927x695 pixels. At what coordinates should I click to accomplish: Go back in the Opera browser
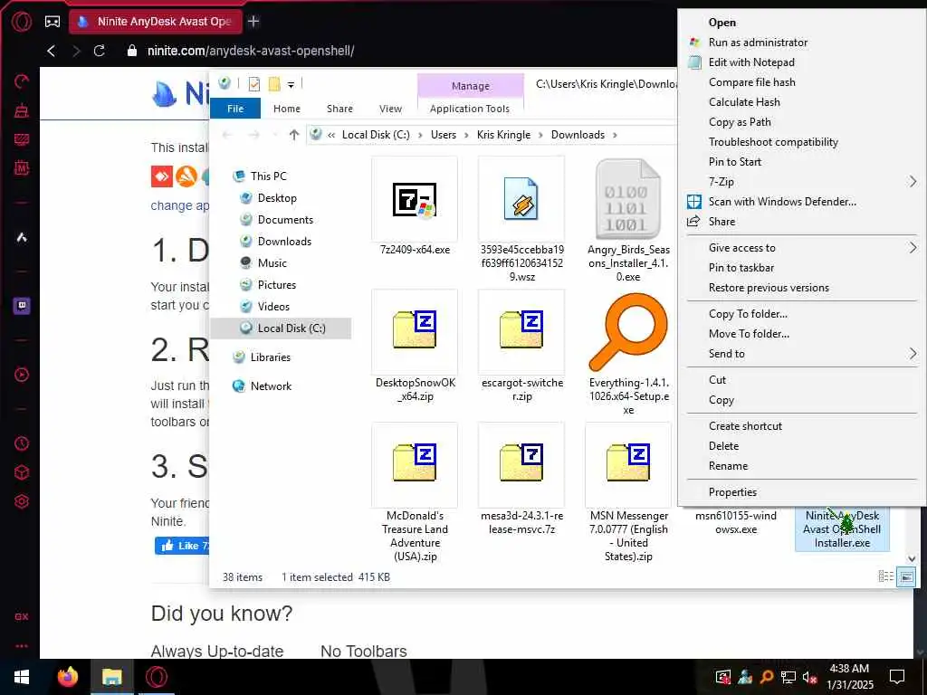(x=52, y=51)
